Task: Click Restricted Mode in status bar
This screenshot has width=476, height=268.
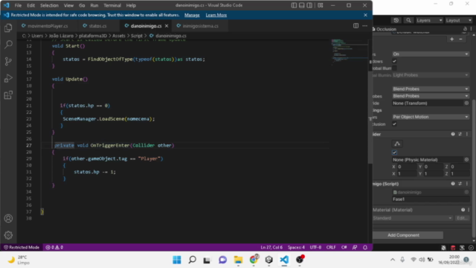Action: 22,247
